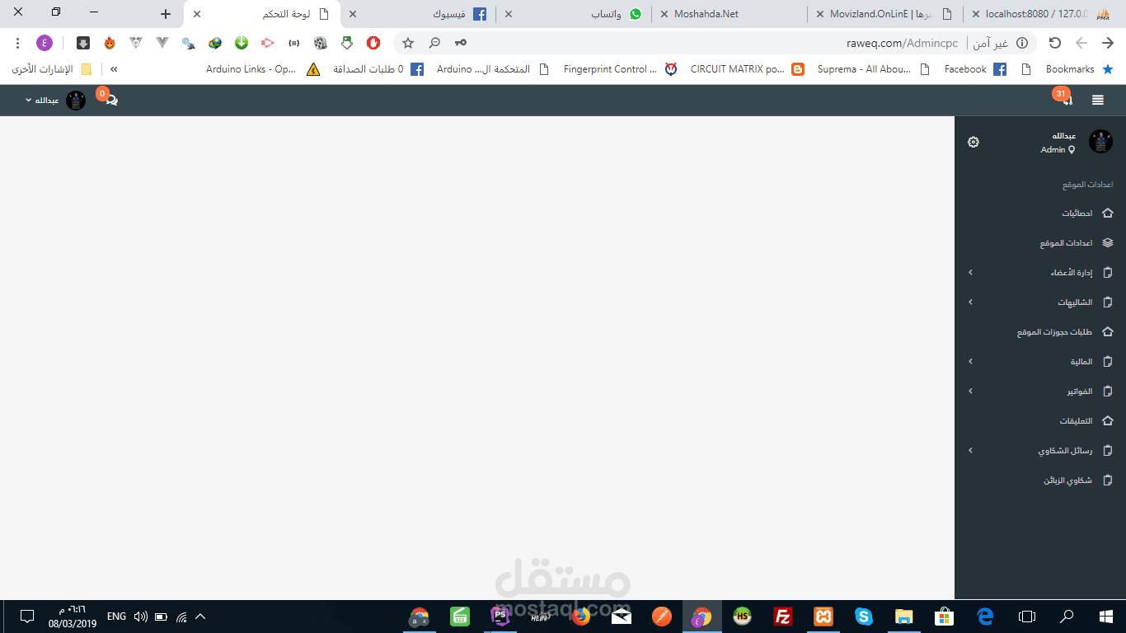Open the الإشارات الأخرى bookmarks folder
The image size is (1126, 633).
51,69
